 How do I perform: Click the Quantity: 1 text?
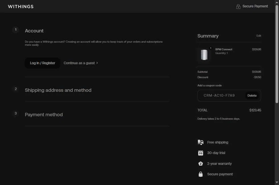pos(222,53)
